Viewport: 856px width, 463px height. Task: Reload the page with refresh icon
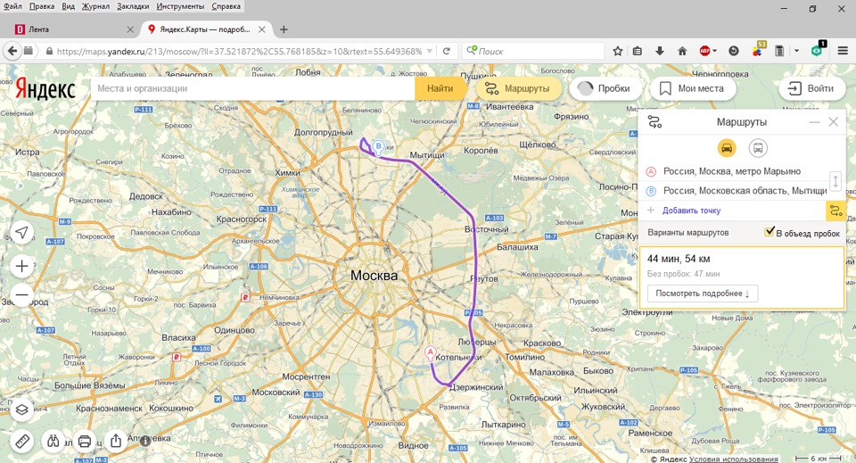(x=447, y=51)
